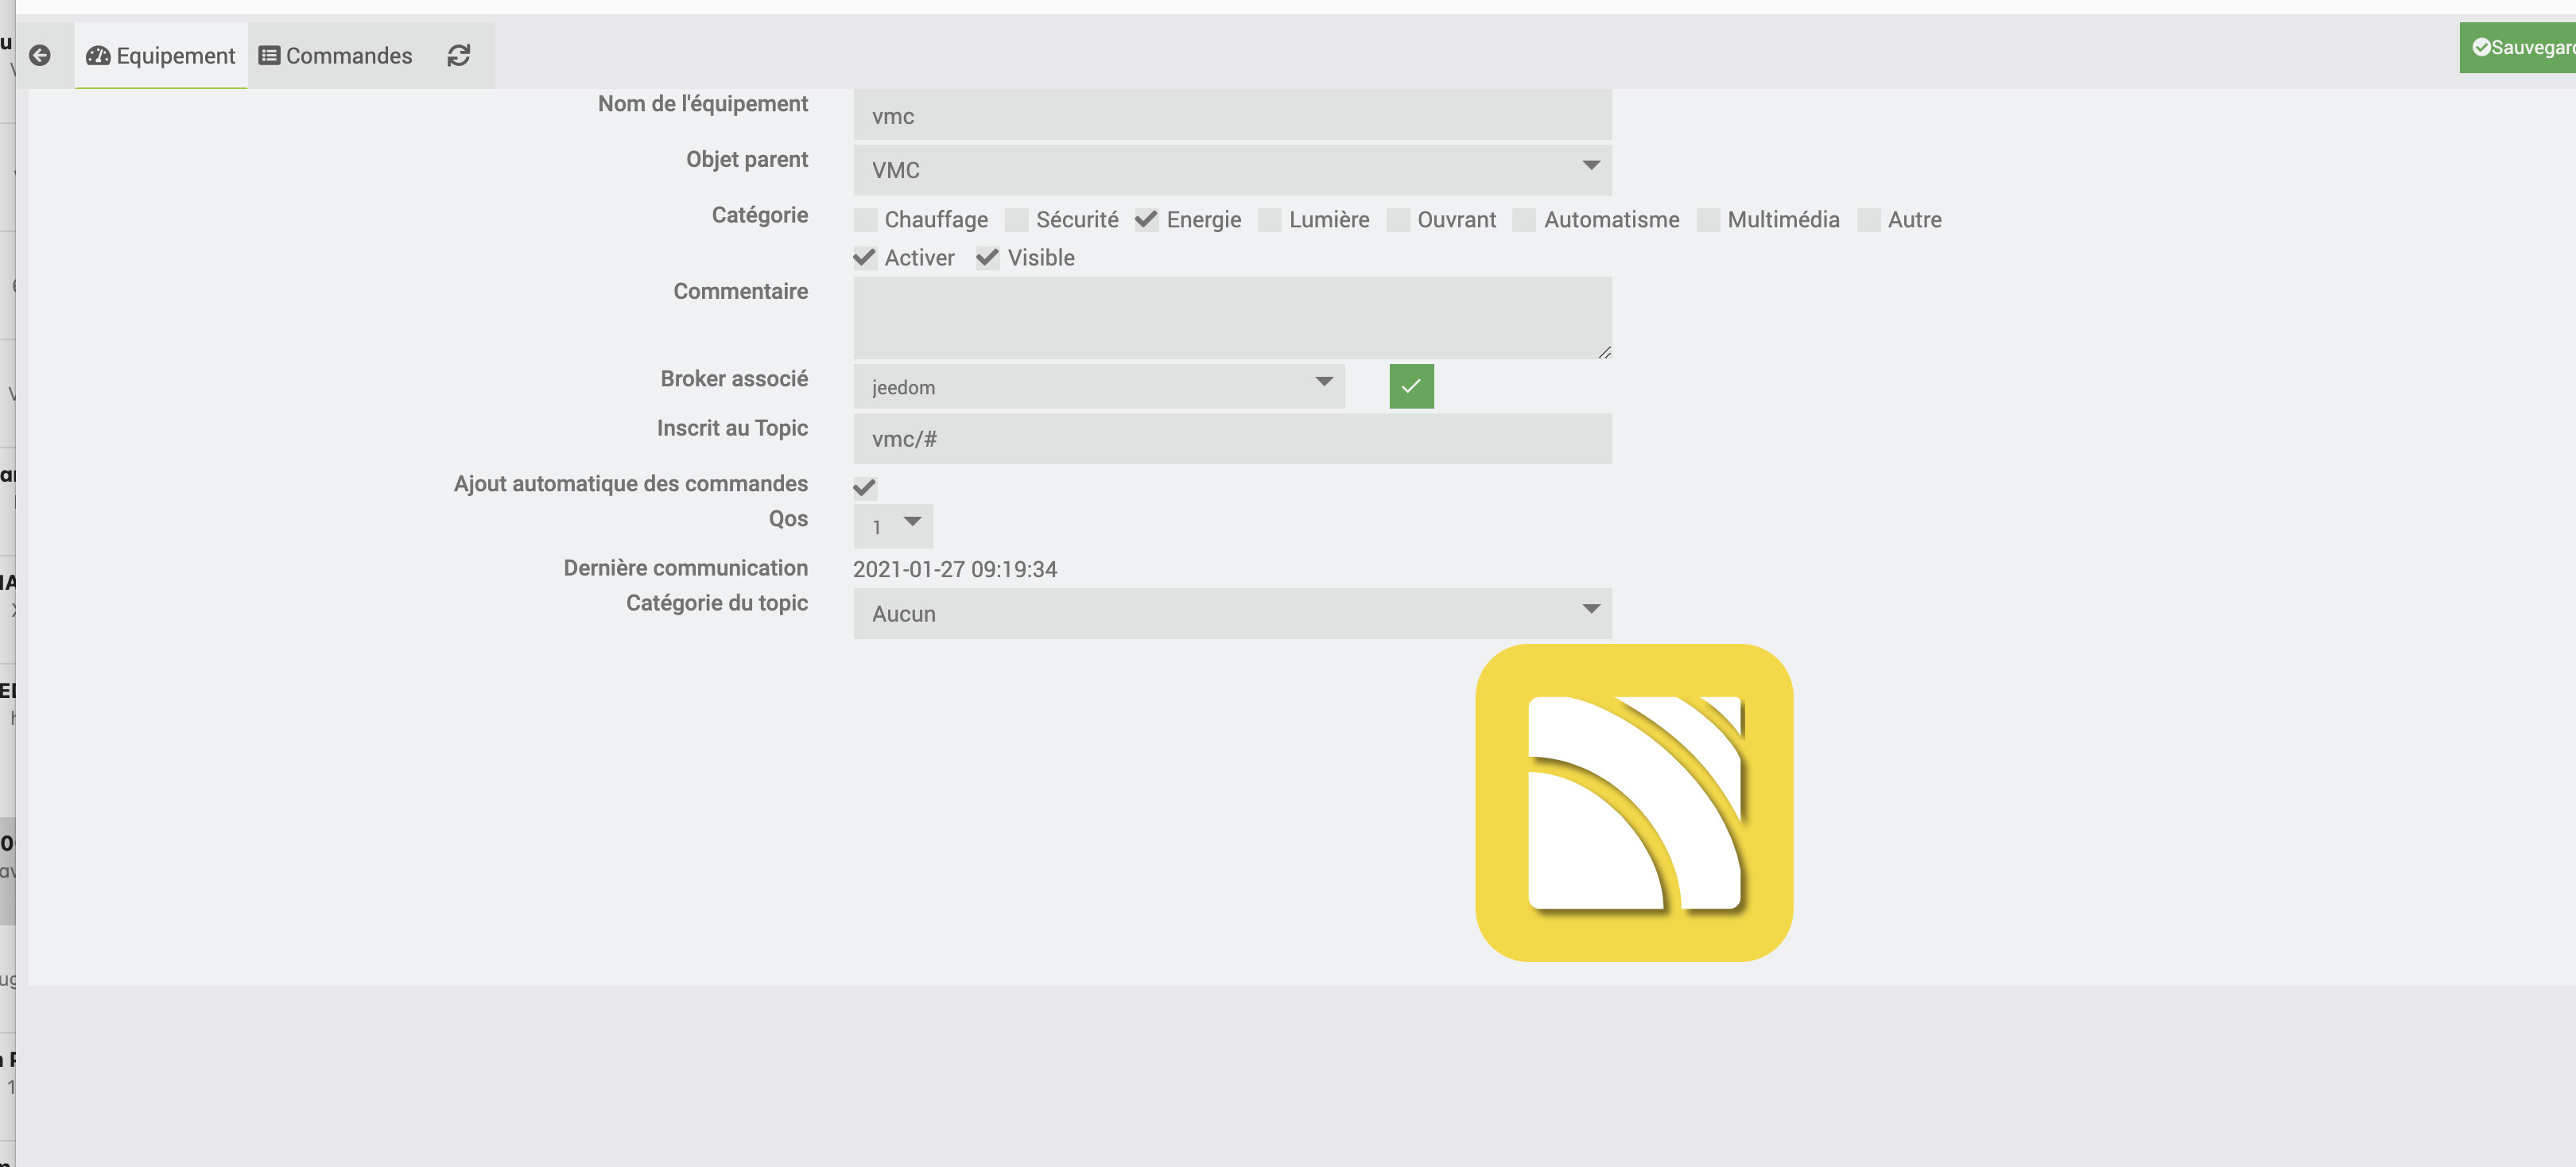Enable the Lumière category checkbox
This screenshot has height=1167, width=2576.
point(1270,220)
